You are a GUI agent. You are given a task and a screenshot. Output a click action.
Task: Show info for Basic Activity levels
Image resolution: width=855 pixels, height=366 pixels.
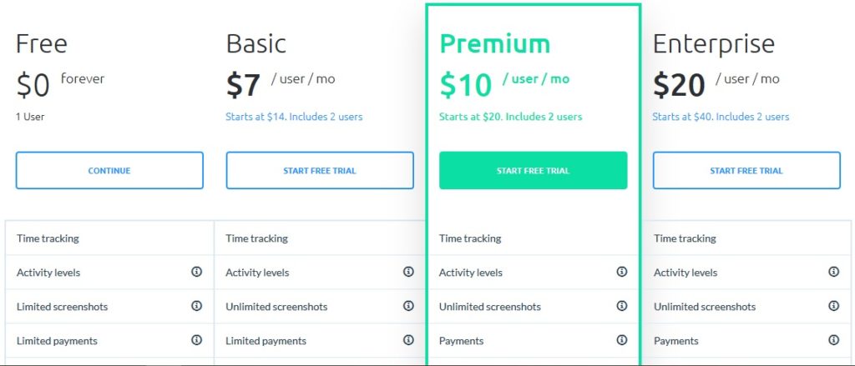[x=408, y=272]
